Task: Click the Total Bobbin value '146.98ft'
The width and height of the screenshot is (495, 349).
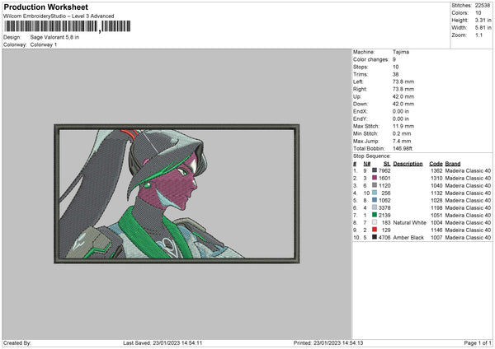Action: (x=403, y=148)
